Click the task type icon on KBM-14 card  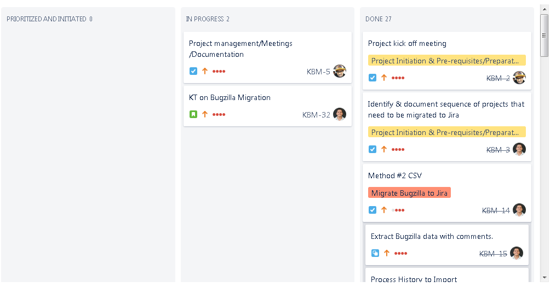[x=373, y=210]
